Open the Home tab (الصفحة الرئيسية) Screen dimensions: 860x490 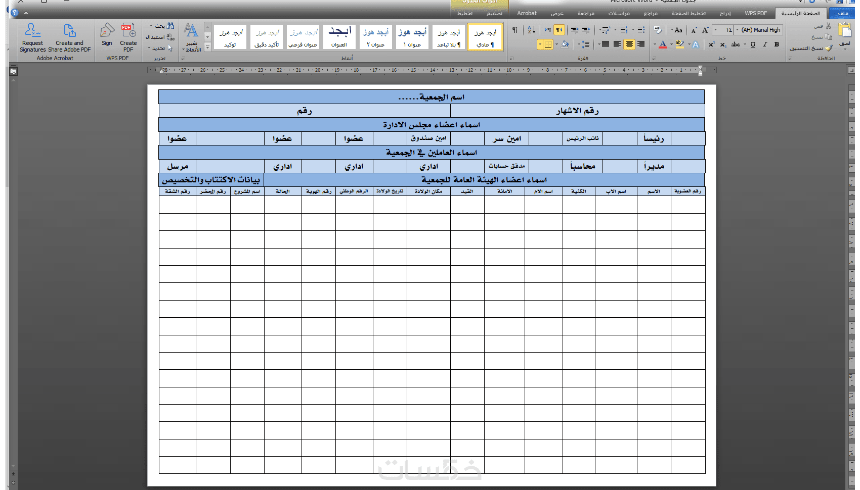click(801, 14)
